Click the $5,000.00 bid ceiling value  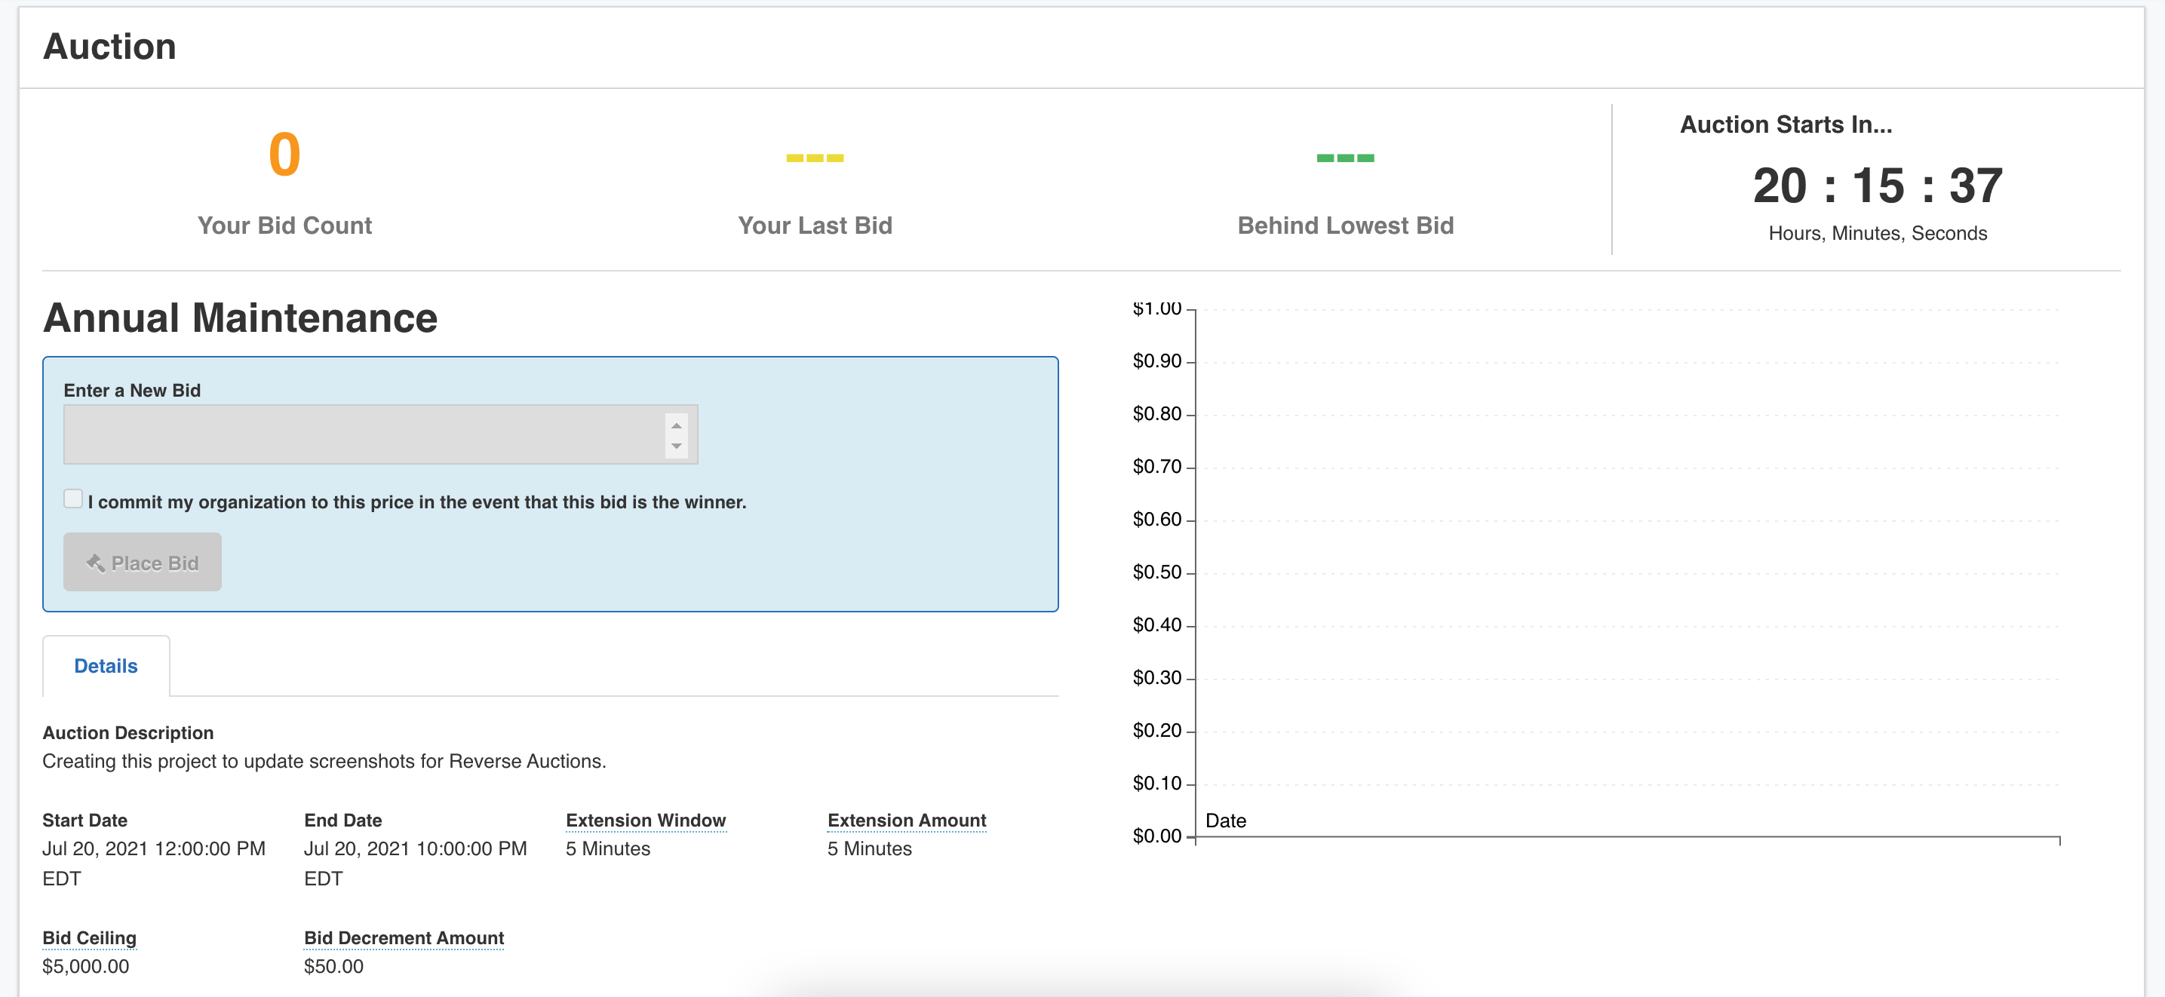[x=86, y=966]
